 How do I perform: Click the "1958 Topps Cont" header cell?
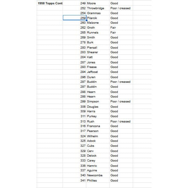[50, 3]
